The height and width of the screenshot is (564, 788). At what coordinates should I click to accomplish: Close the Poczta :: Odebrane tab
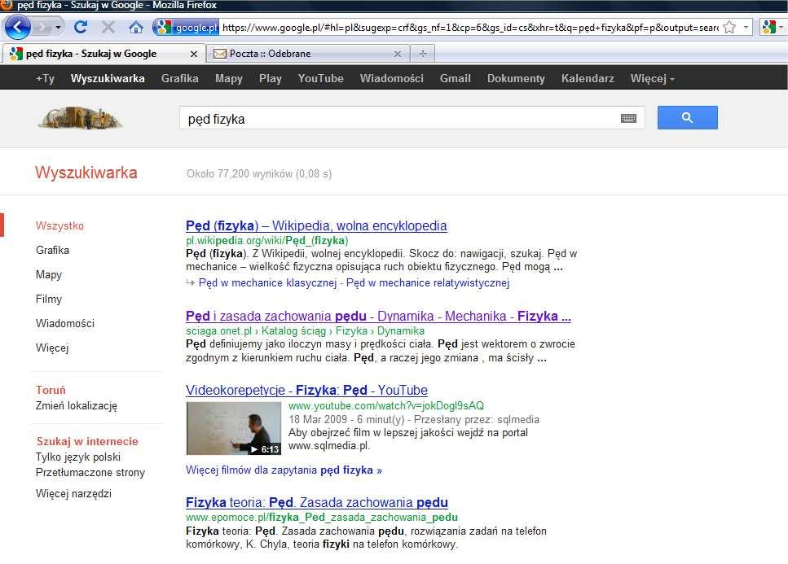click(398, 54)
